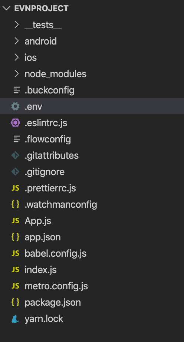
Task: Click the purple ESLint icon for .eslintrc.js
Action: click(15, 123)
